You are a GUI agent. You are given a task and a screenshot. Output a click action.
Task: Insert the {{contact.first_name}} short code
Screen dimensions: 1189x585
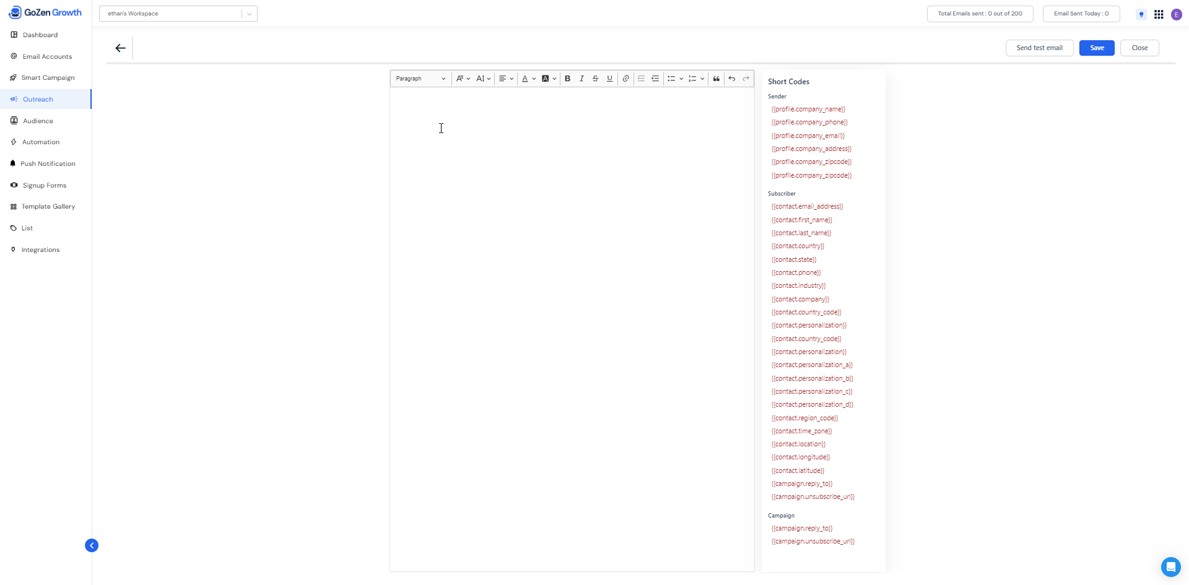tap(801, 220)
